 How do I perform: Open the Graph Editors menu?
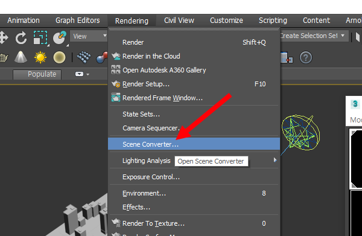(78, 21)
